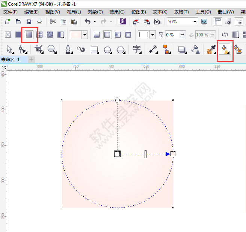Select the Transparency tool
Viewport: 246px width, 232px height.
(x=195, y=49)
